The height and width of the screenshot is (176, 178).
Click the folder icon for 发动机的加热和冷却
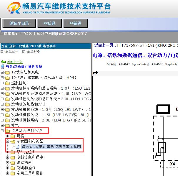(7, 104)
